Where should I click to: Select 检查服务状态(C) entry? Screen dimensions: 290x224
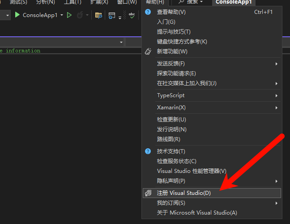coord(212,161)
